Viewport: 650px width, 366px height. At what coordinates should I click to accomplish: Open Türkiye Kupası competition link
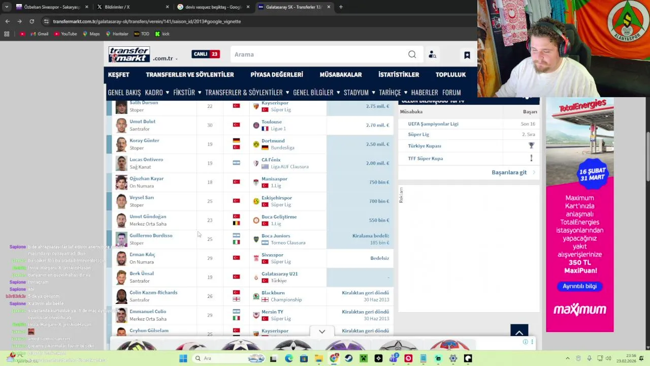pos(425,146)
